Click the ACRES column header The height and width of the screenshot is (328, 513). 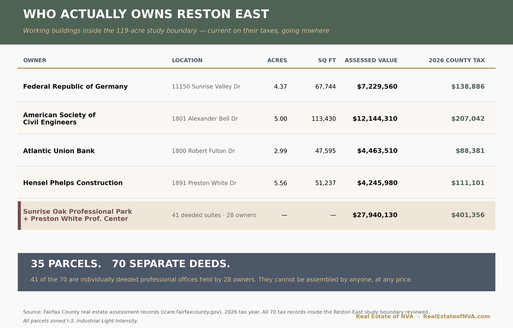coord(277,61)
